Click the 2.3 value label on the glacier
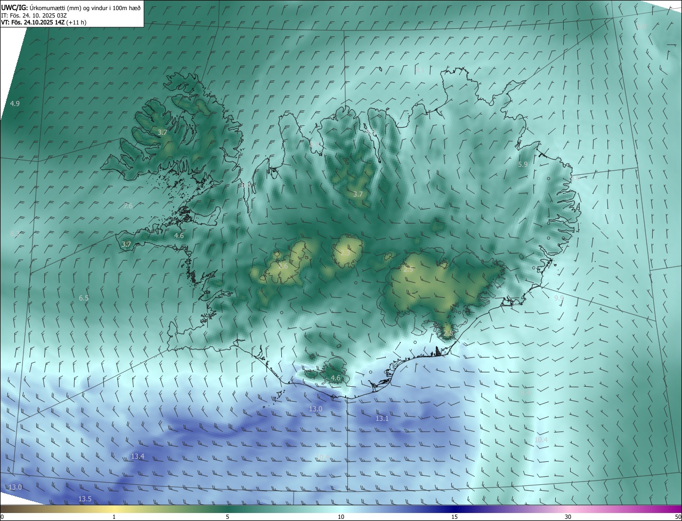Viewport: 682px width, 521px height. coord(346,253)
